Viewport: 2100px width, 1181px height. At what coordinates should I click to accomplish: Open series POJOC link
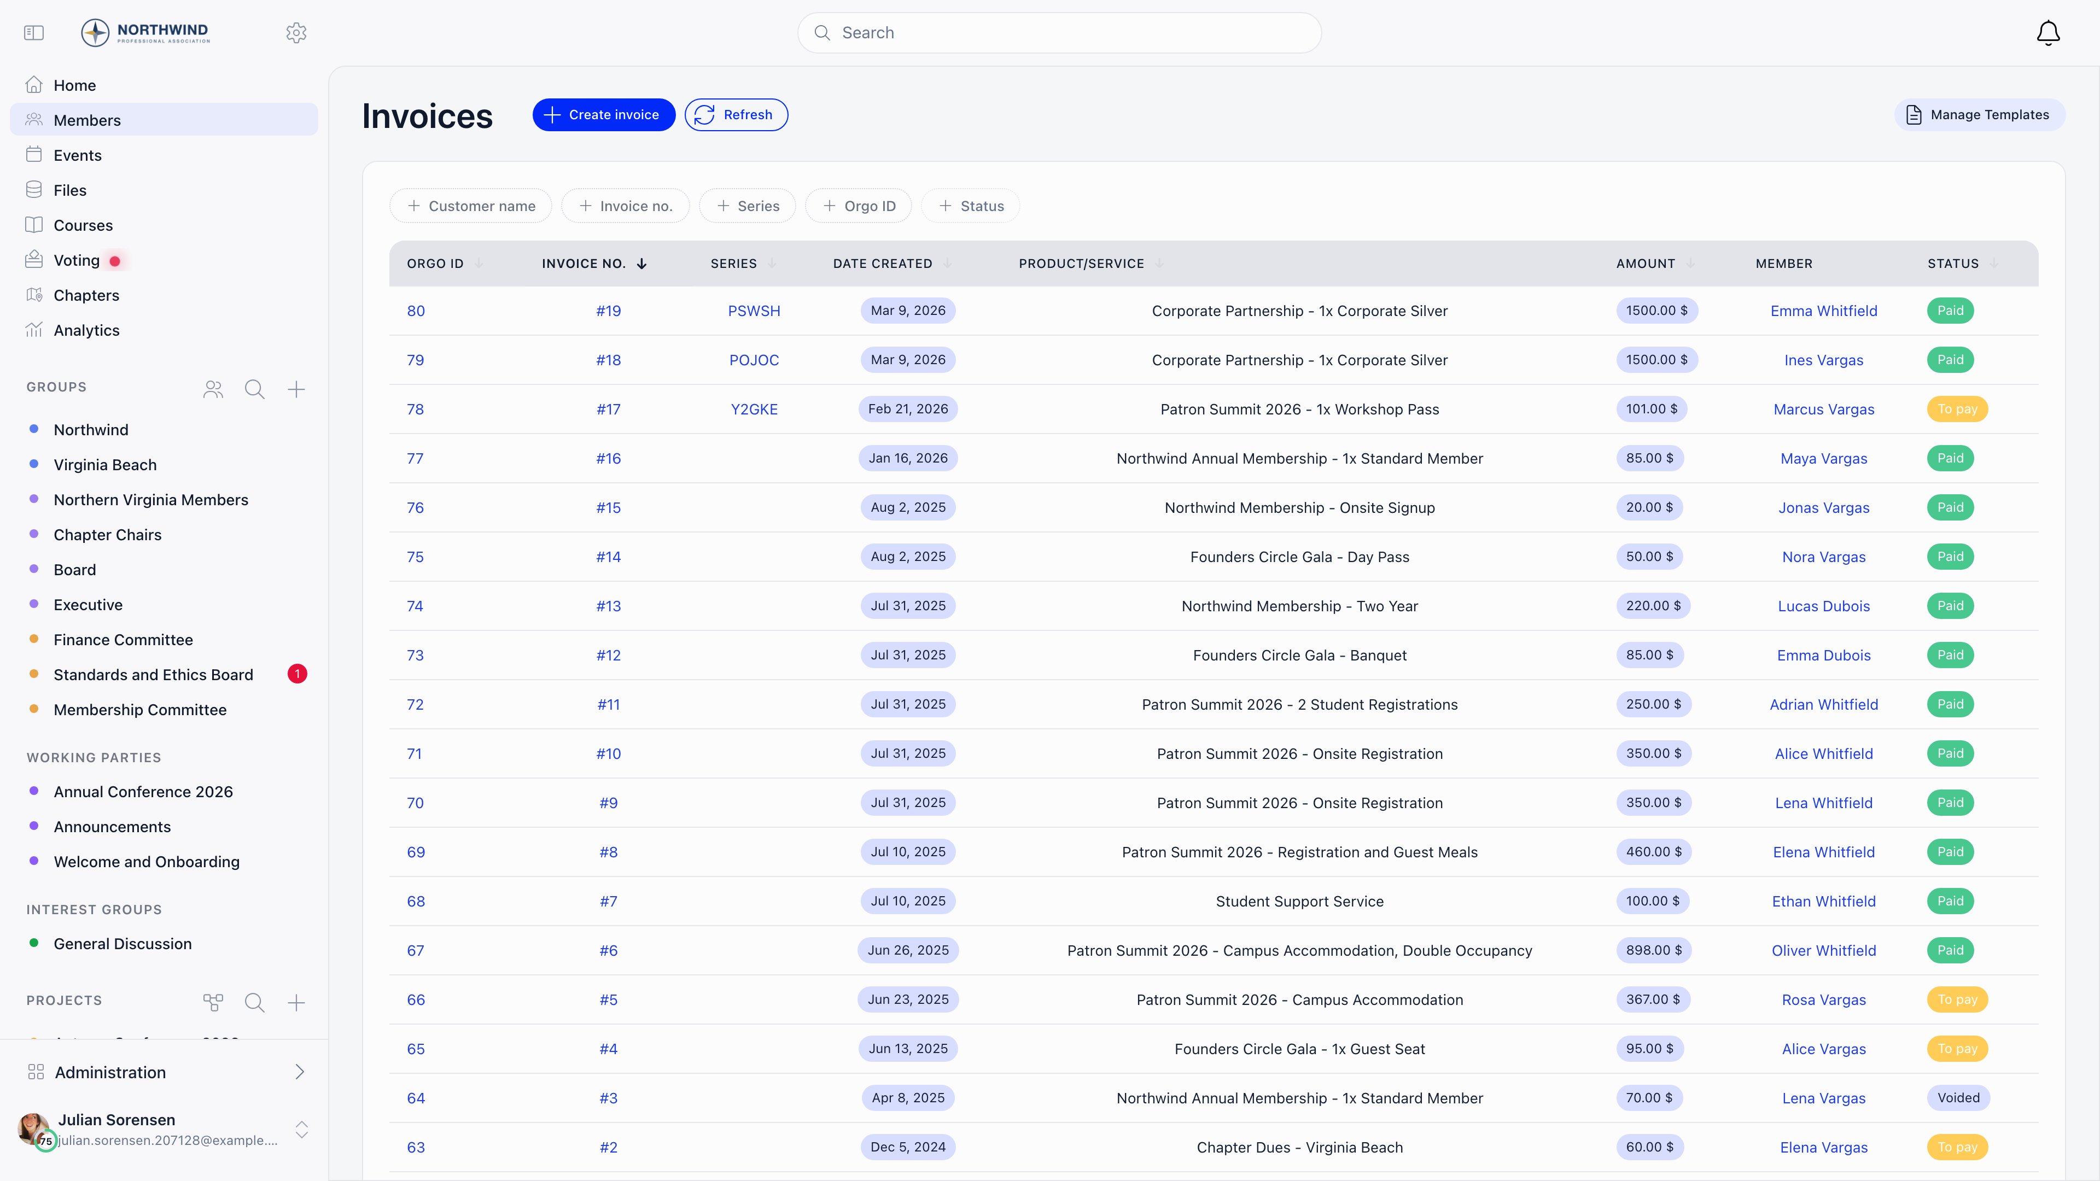754,359
